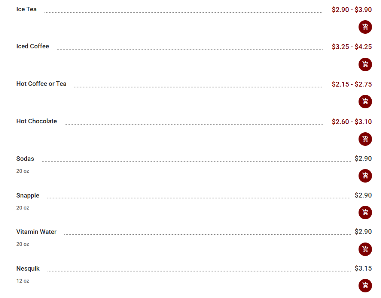Select the Snapple item title
The height and width of the screenshot is (298, 381).
coord(28,196)
